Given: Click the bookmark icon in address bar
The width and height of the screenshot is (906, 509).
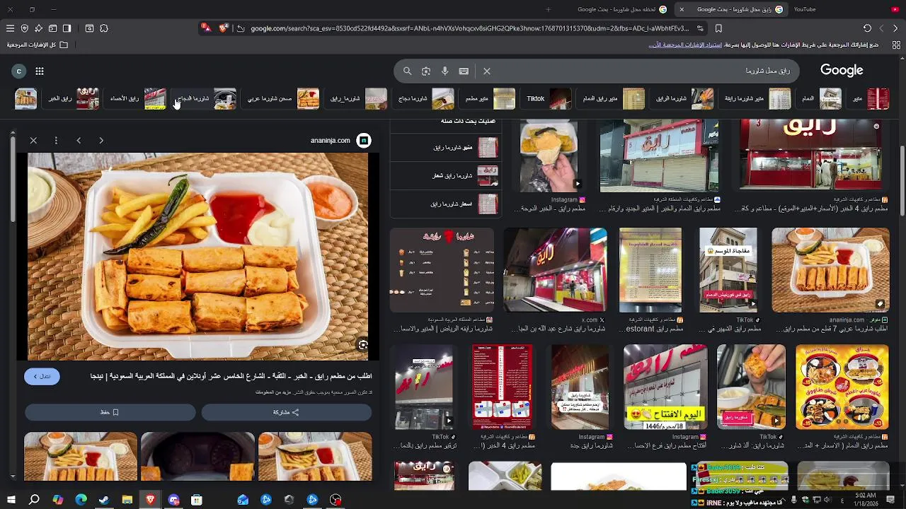Looking at the screenshot, I should (718, 28).
